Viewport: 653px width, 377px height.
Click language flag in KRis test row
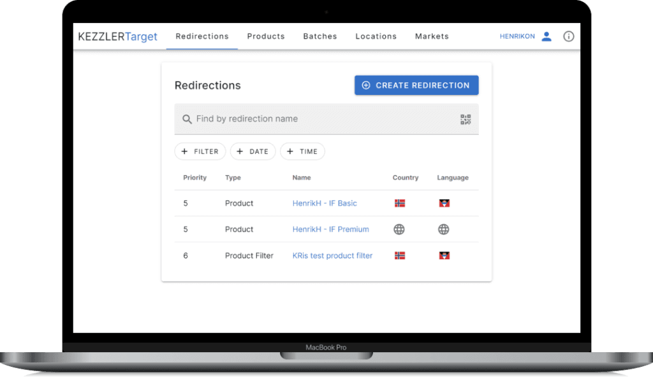tap(444, 255)
